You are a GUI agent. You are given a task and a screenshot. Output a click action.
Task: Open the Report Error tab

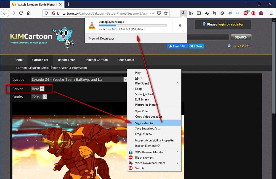click(x=66, y=60)
